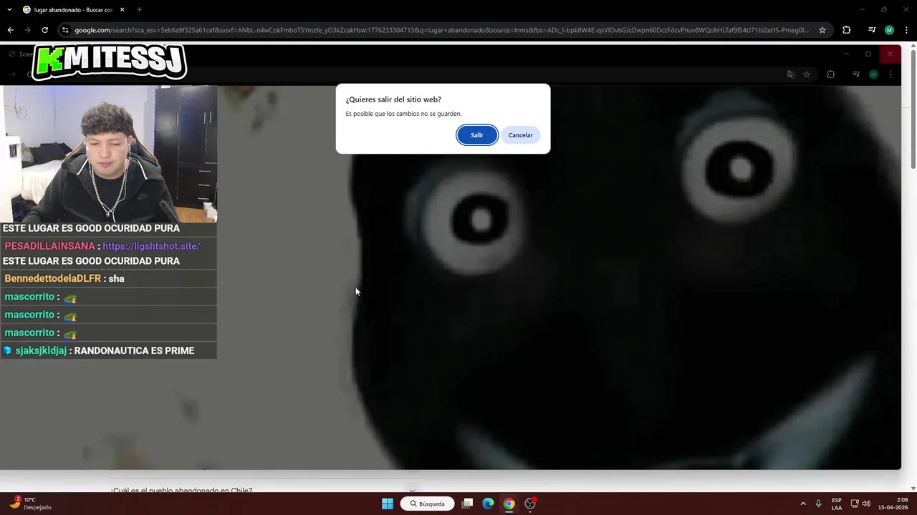This screenshot has height=515, width=917.
Task: Click the inner window bookmark star
Action: click(x=807, y=74)
